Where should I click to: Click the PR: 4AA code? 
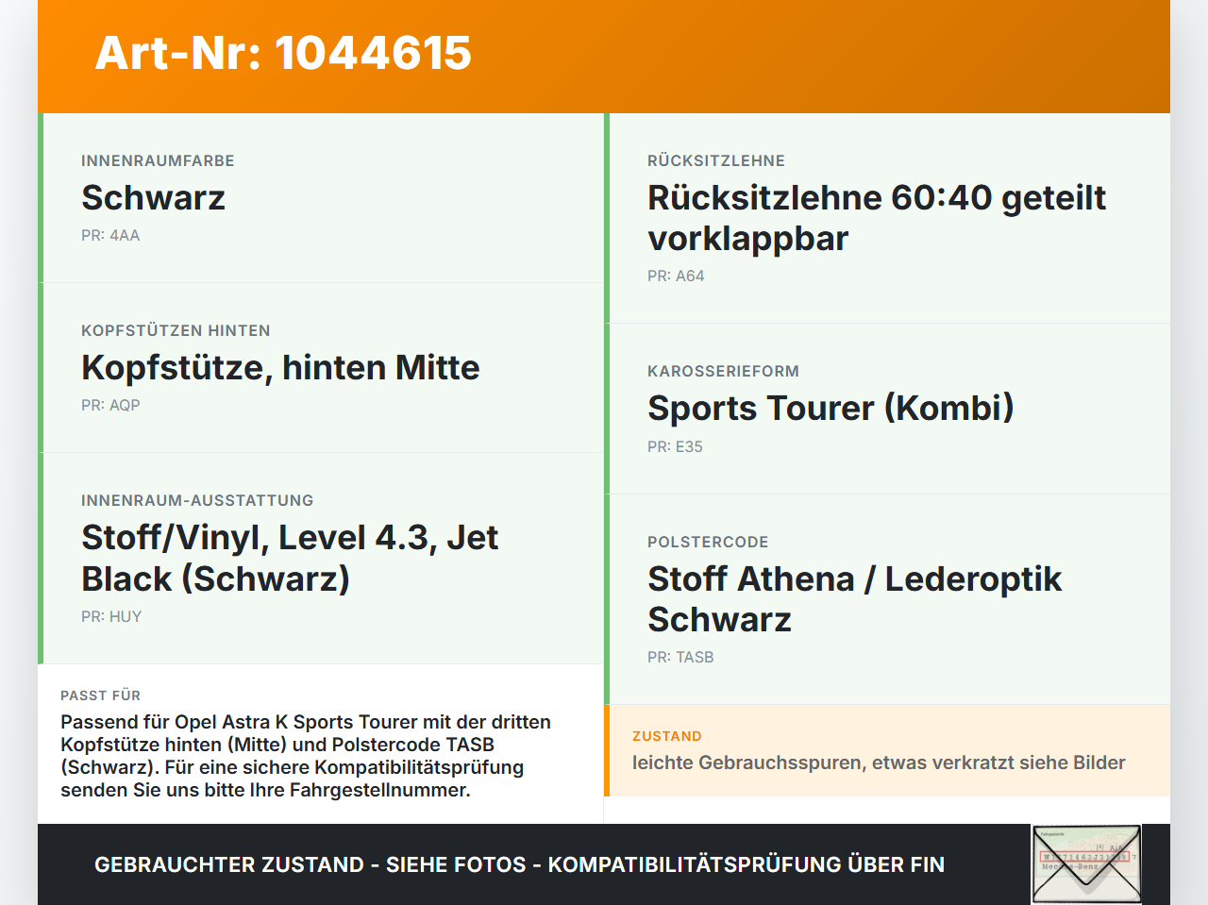click(110, 236)
